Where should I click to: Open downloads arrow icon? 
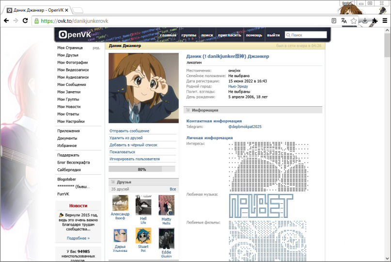365,21
